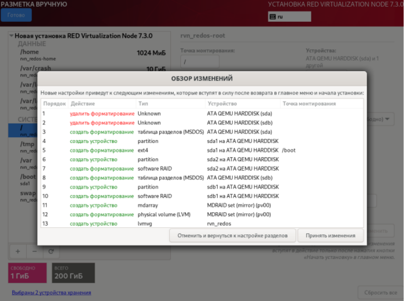The width and height of the screenshot is (404, 301).
Task: Click the ВСЕГО 200 ГиБ indicator
Action: pos(73,273)
